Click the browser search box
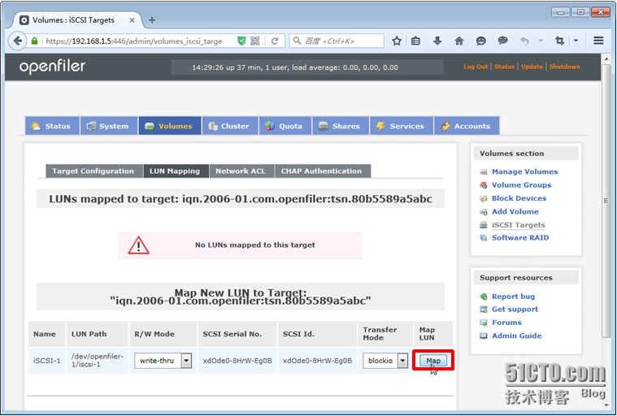 [x=337, y=41]
